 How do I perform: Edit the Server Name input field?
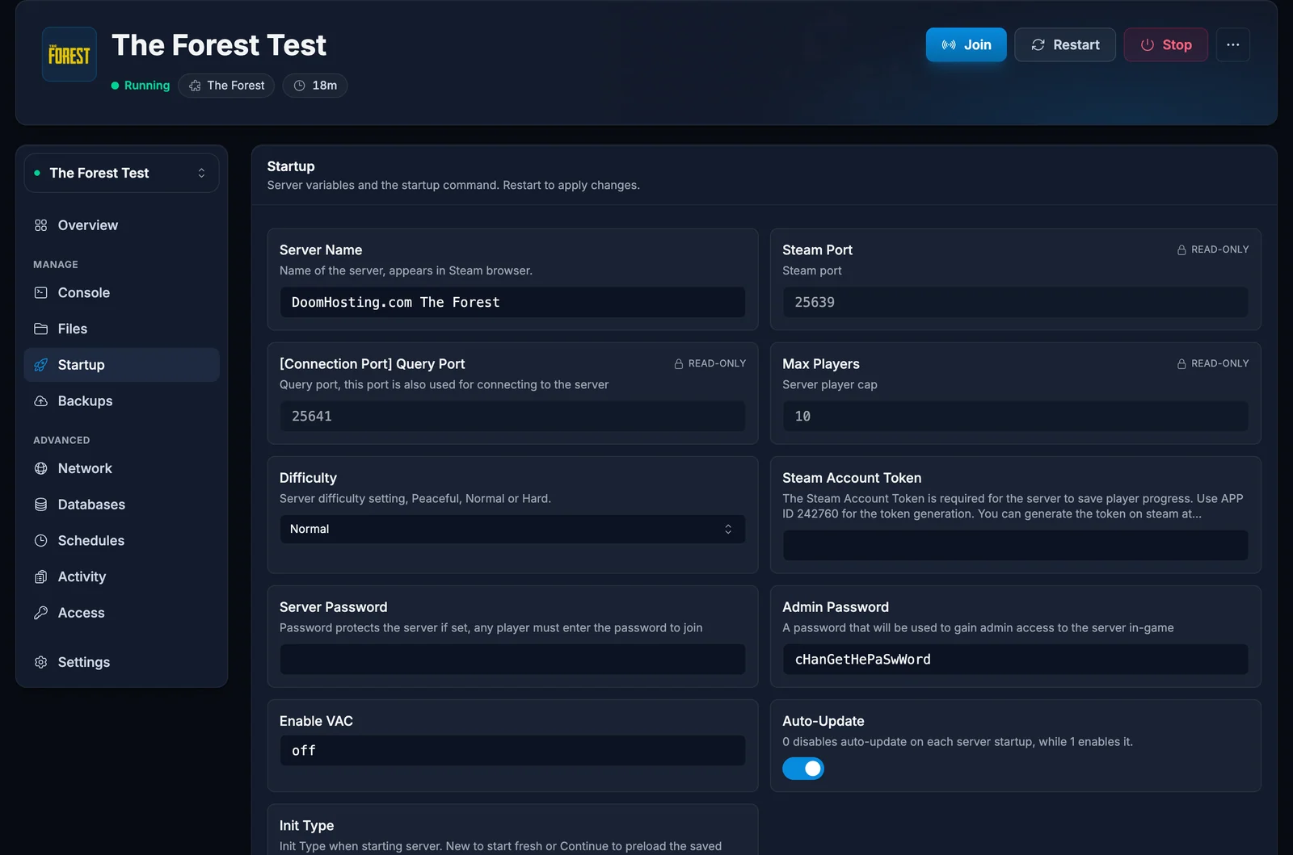[512, 302]
